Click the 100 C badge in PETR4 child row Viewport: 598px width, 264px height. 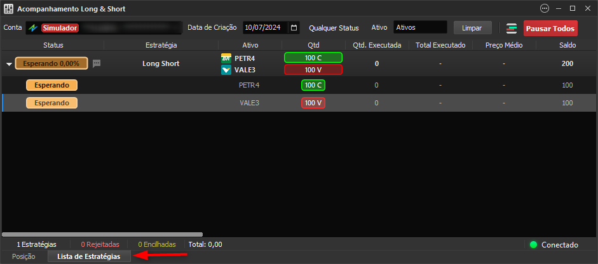click(x=313, y=85)
